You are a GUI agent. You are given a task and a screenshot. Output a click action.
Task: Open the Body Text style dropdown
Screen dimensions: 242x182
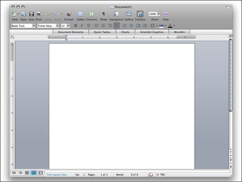tap(34, 26)
